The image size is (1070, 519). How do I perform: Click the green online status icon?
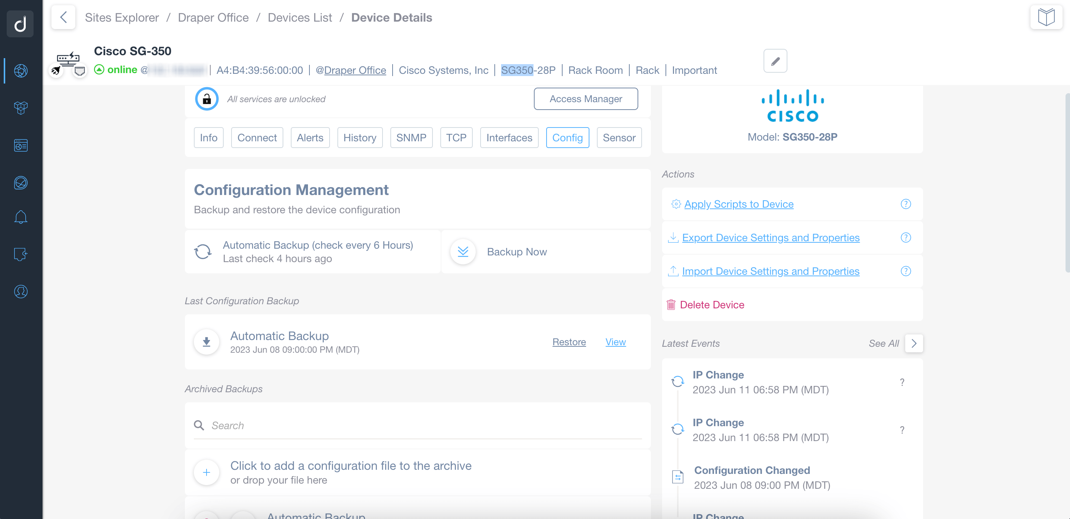point(99,69)
